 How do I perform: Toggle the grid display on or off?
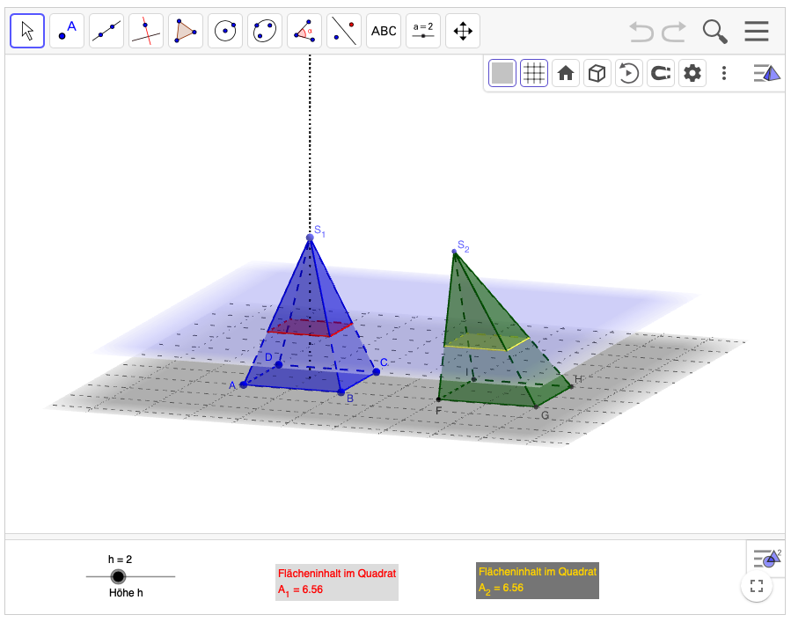click(x=533, y=73)
